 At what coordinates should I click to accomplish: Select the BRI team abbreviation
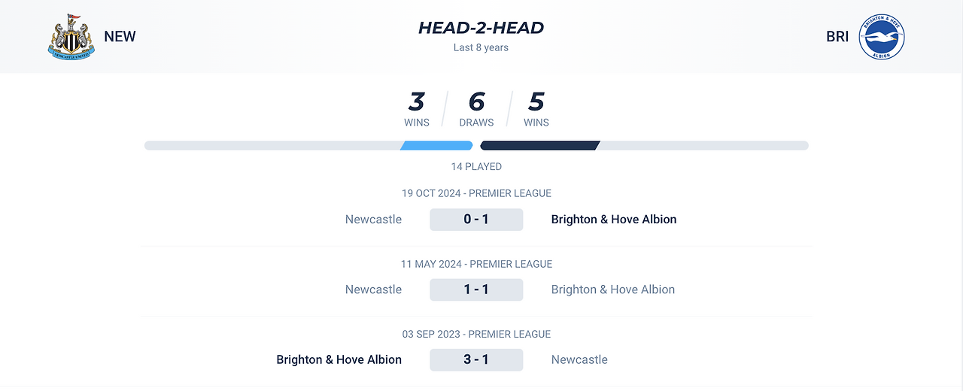coord(837,36)
